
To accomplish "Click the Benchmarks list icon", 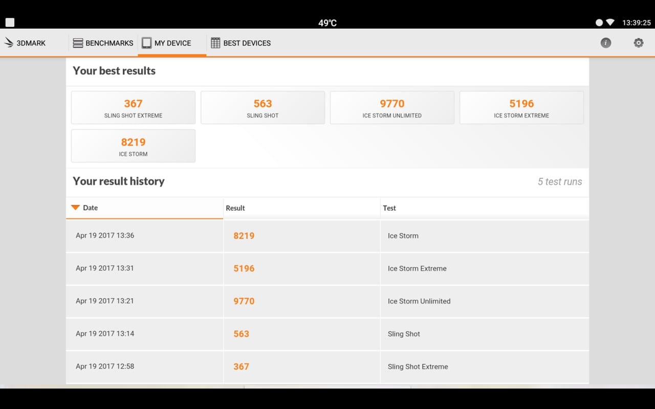I will click(x=78, y=43).
